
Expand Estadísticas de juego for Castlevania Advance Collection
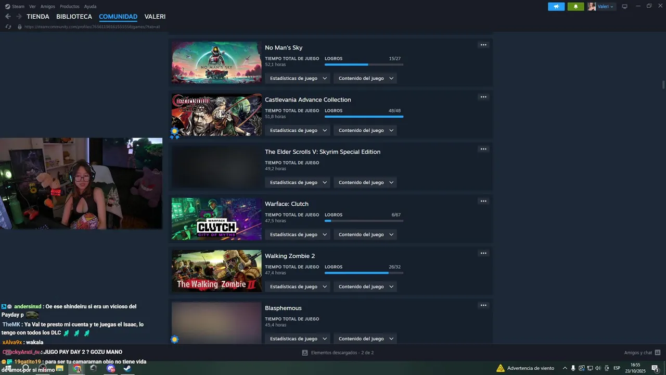[x=298, y=130]
